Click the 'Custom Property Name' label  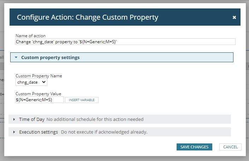point(39,76)
